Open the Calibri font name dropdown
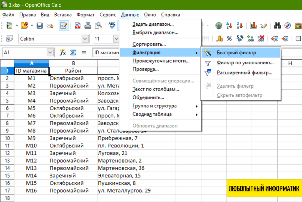The height and width of the screenshot is (202, 302). click(x=85, y=39)
